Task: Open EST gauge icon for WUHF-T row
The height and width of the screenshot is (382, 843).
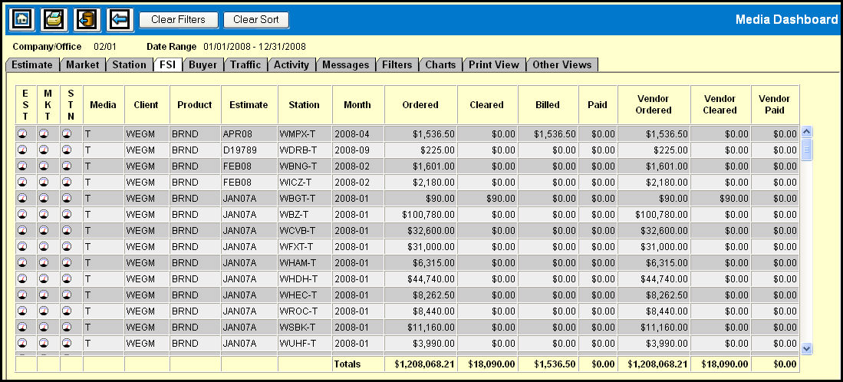Action: pyautogui.click(x=24, y=343)
